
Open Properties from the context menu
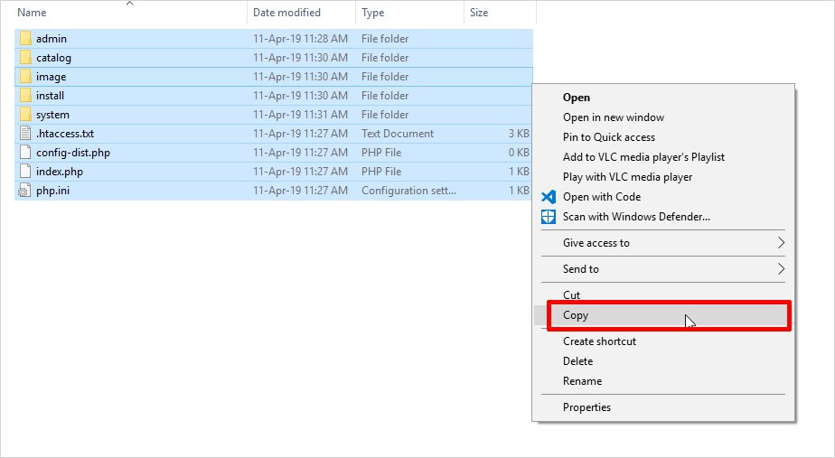586,407
